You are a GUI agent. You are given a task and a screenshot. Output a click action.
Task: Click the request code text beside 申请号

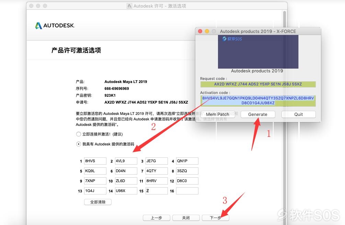coord(146,102)
